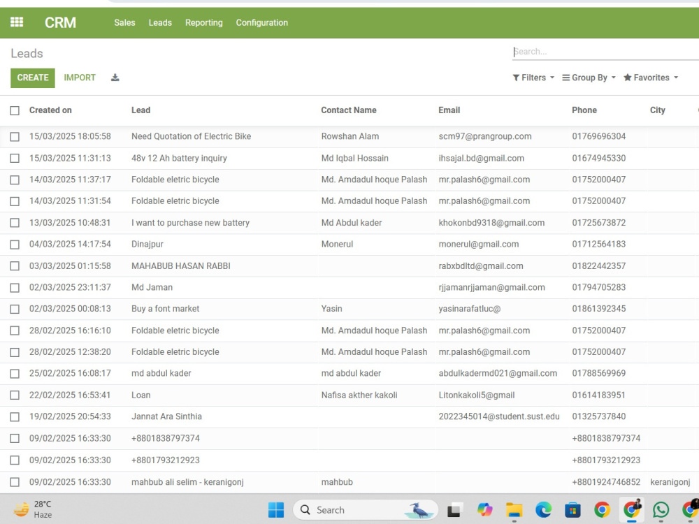Click email rjjamanrjjaman@gmail.com

click(x=491, y=287)
